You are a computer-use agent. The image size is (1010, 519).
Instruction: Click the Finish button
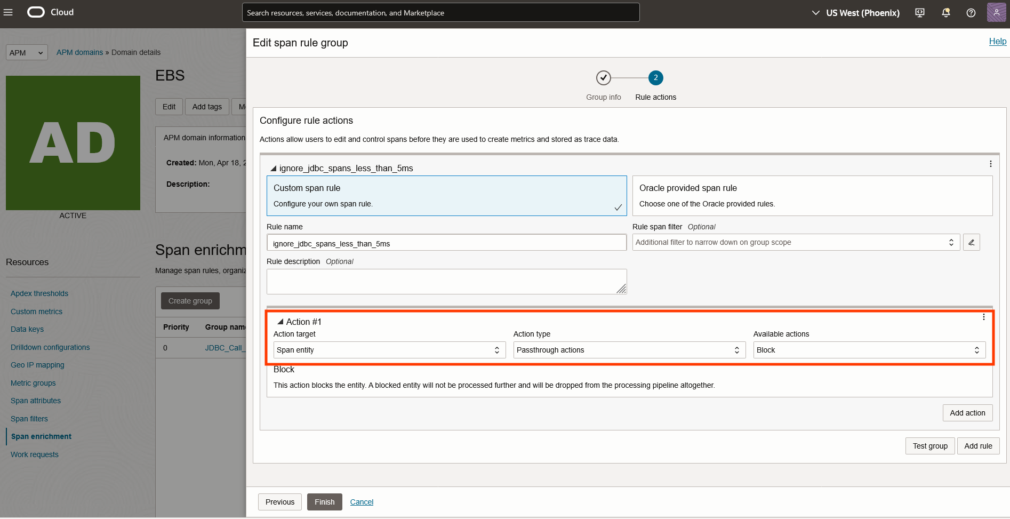[x=324, y=501]
